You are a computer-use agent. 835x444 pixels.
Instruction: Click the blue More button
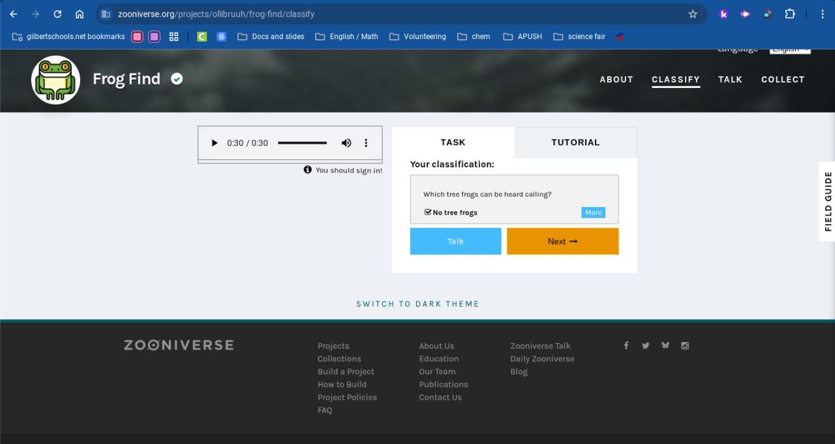click(x=593, y=213)
